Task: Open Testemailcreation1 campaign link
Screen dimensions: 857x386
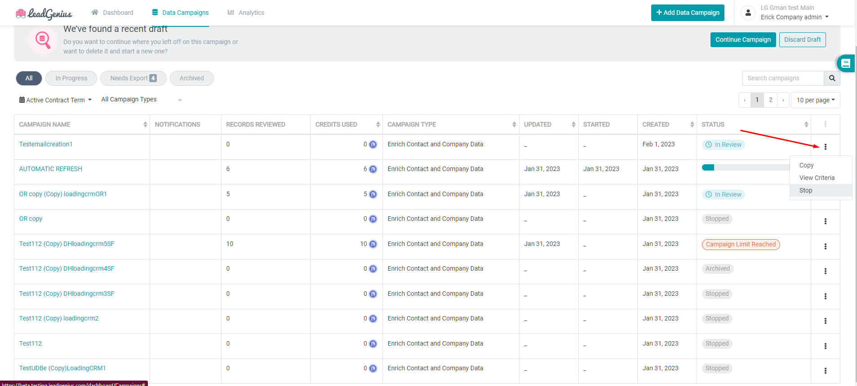Action: pyautogui.click(x=46, y=144)
